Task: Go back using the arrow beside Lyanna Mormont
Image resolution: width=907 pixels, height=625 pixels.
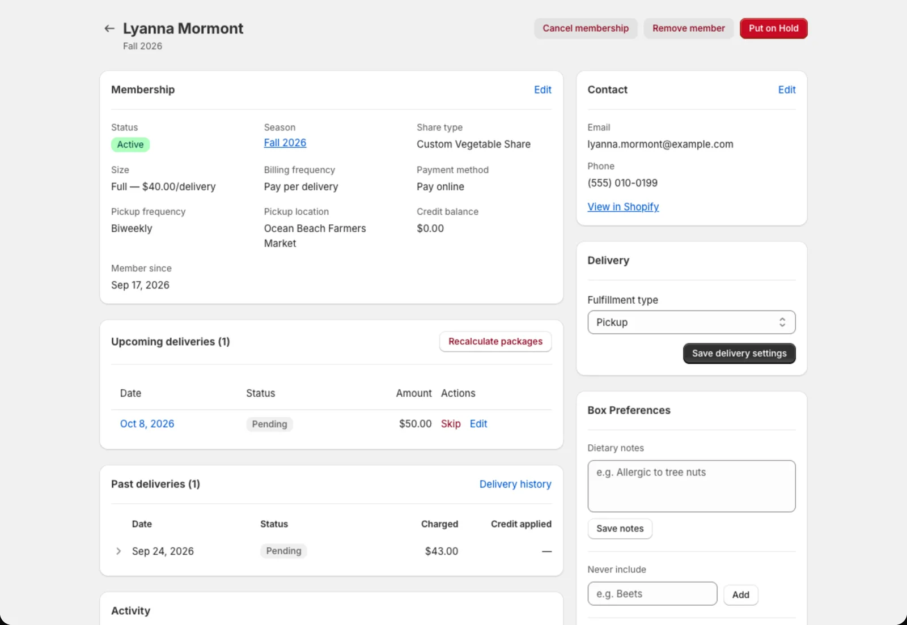Action: click(109, 28)
